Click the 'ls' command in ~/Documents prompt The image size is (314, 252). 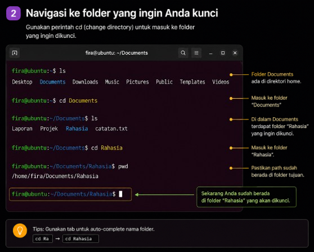coord(95,118)
